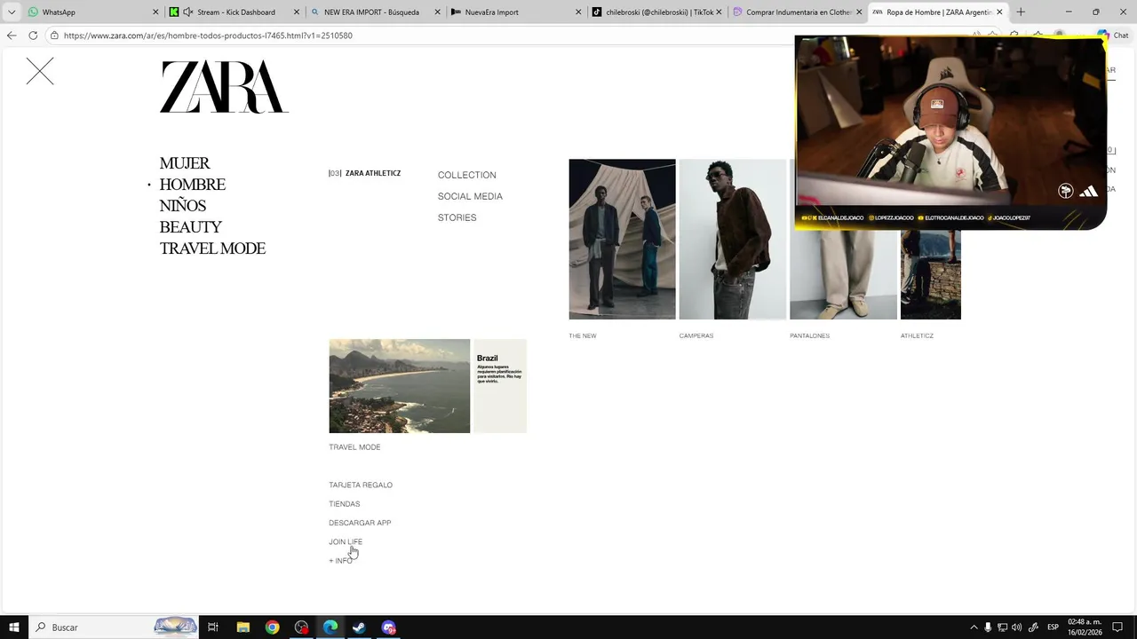Open THE NEW collection thumbnail

click(622, 240)
